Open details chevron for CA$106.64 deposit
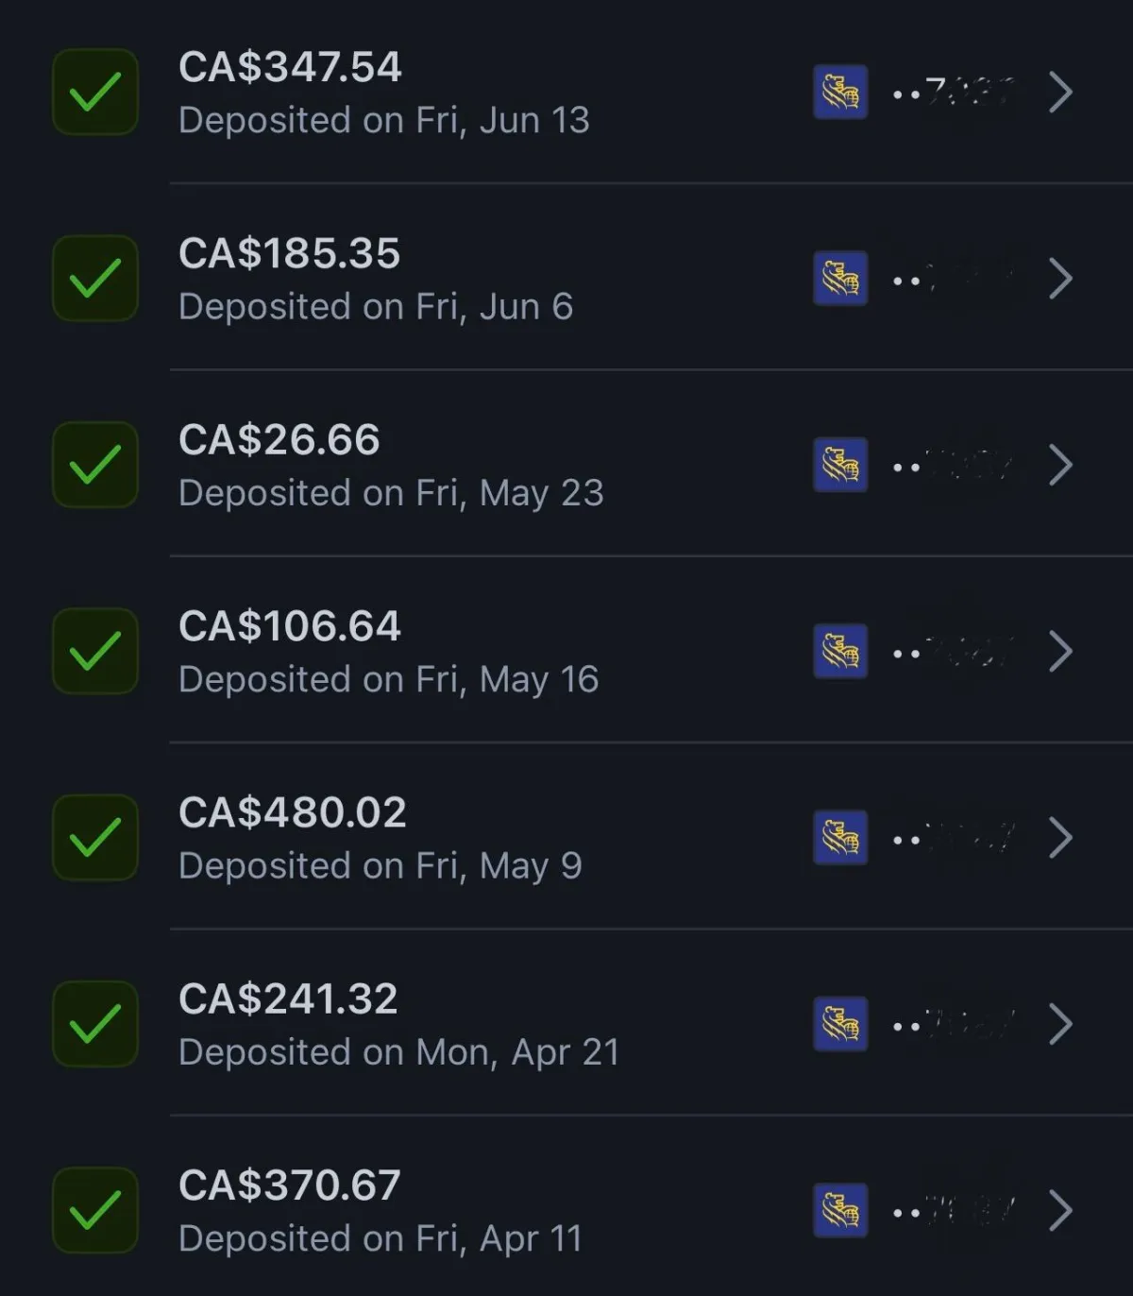This screenshot has height=1296, width=1133. [x=1060, y=652]
